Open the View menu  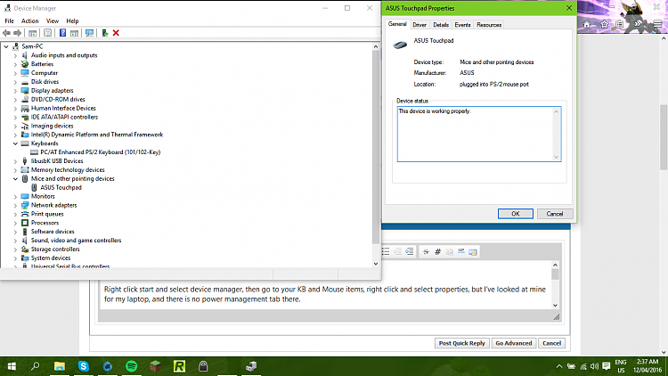pos(53,20)
